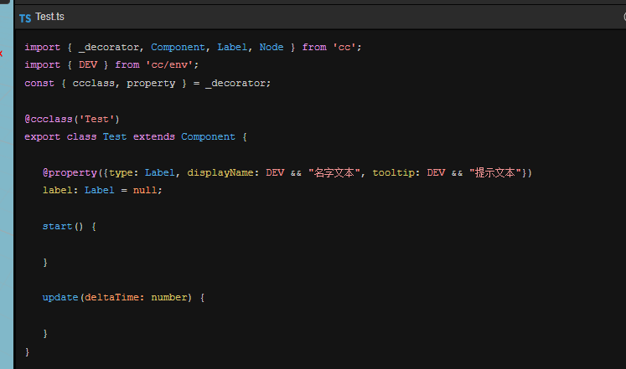
Task: Click the 'null' value on the label line
Action: (145, 190)
